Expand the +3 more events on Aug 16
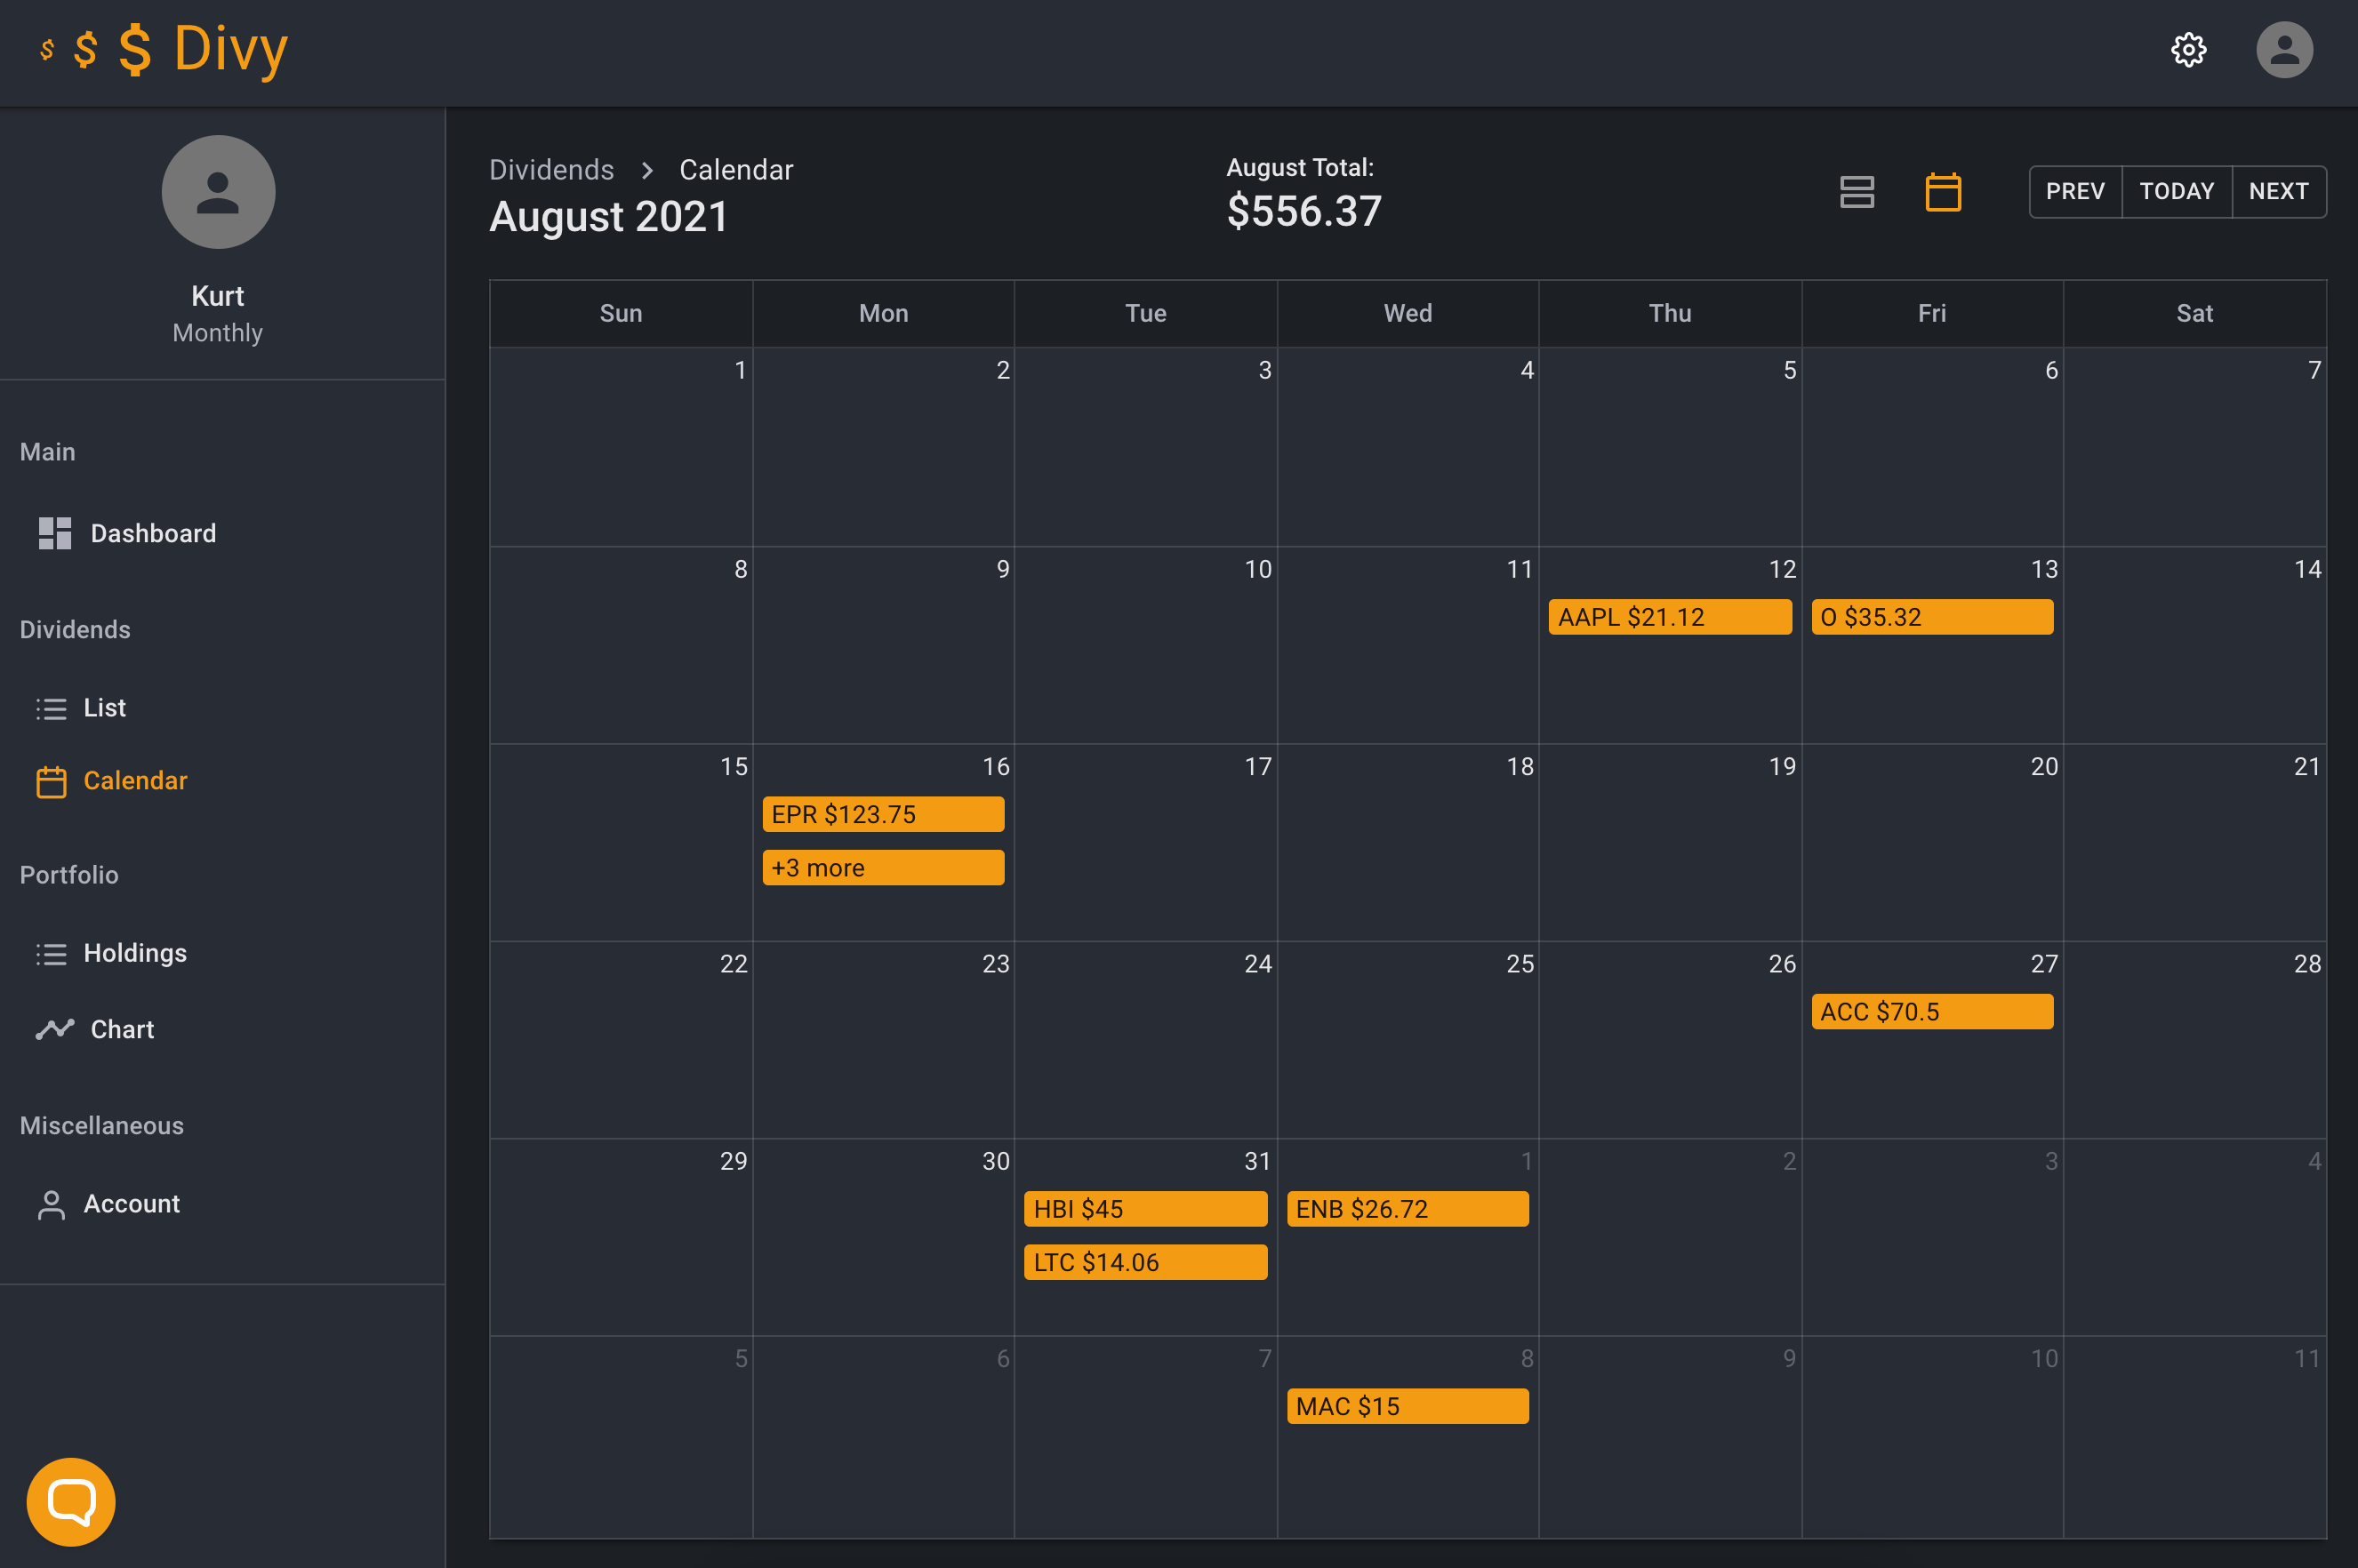 [883, 867]
